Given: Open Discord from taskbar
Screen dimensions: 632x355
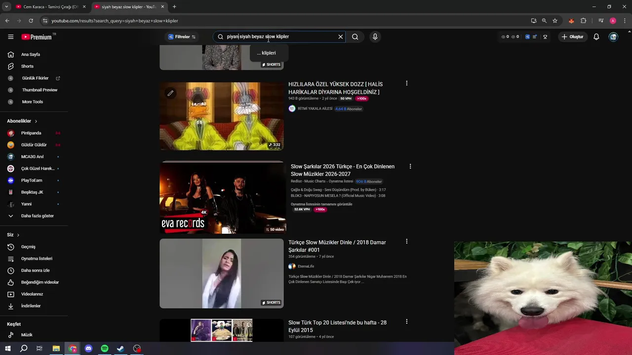Looking at the screenshot, I should (88, 349).
